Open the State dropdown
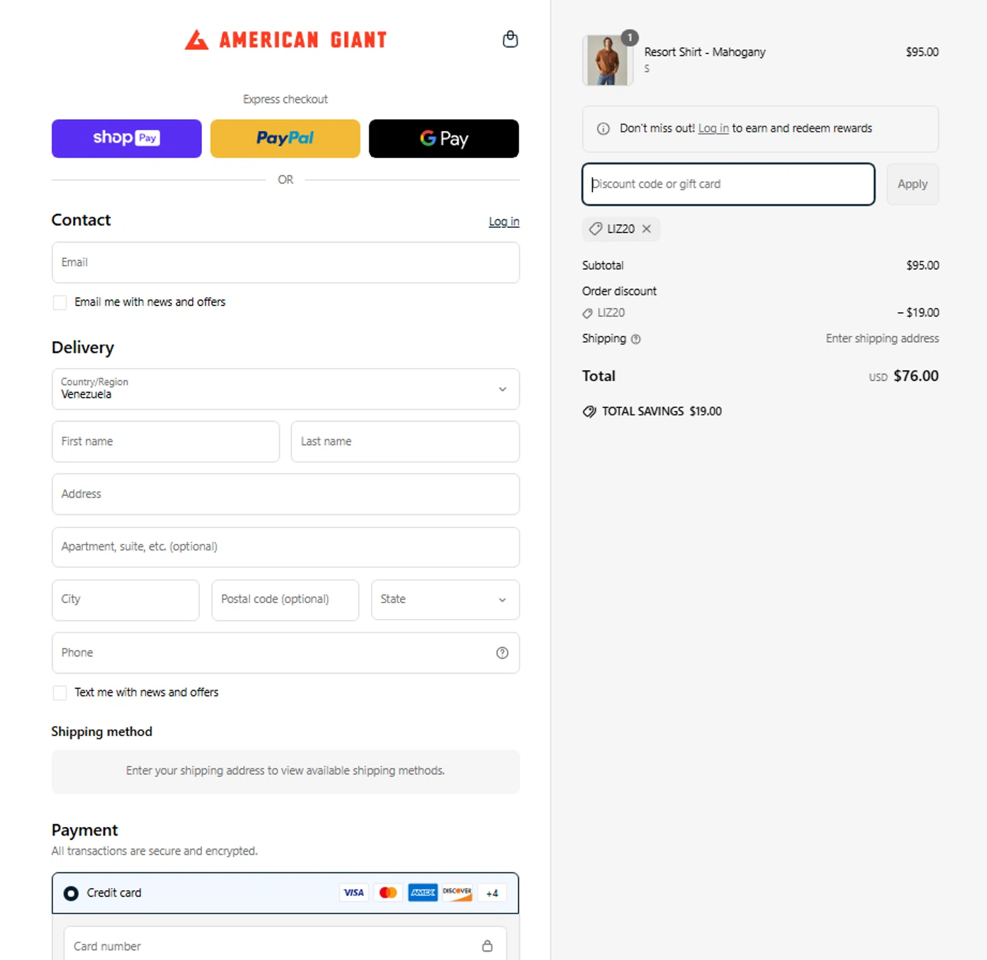 (445, 600)
